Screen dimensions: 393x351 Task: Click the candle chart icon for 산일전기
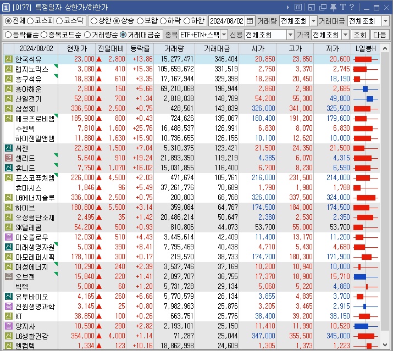pos(366,99)
